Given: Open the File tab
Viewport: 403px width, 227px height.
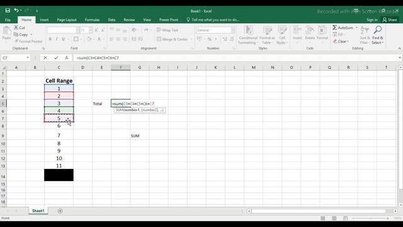Looking at the screenshot, I should click(8, 20).
